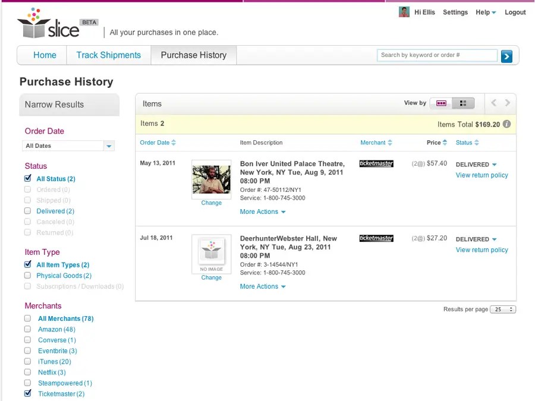The height and width of the screenshot is (401, 535).
Task: Switch to grid view layout
Action: pos(463,103)
